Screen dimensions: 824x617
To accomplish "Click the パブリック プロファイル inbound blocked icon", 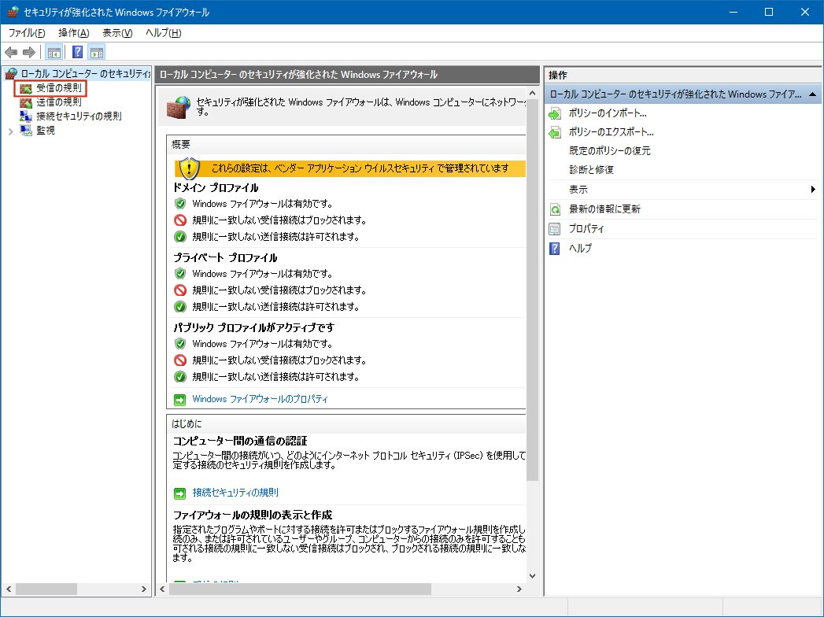I will [180, 360].
